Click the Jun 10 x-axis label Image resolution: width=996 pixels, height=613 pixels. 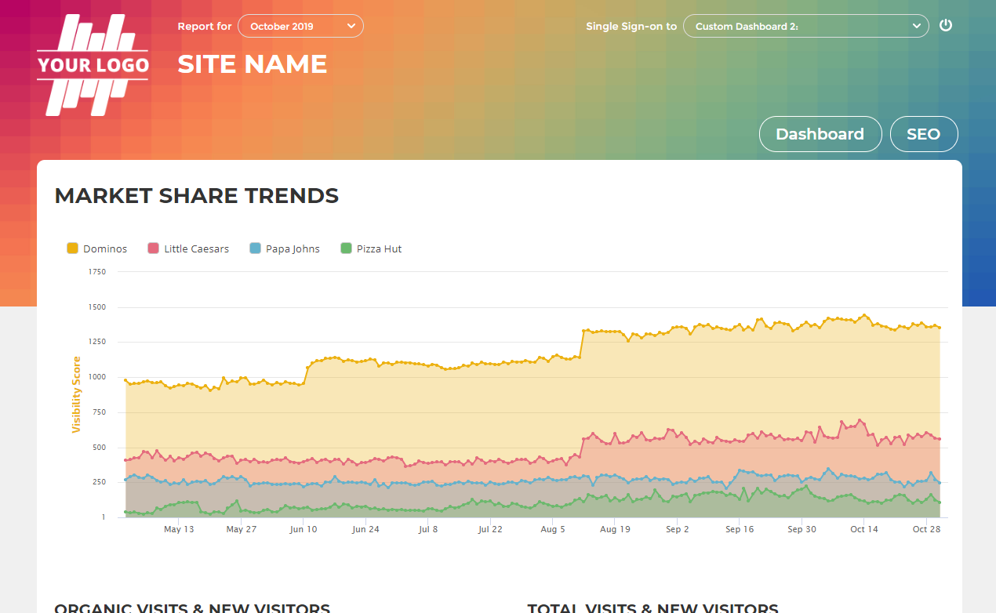click(304, 529)
